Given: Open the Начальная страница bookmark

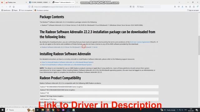Looking at the screenshot, I should (x=42, y=10).
